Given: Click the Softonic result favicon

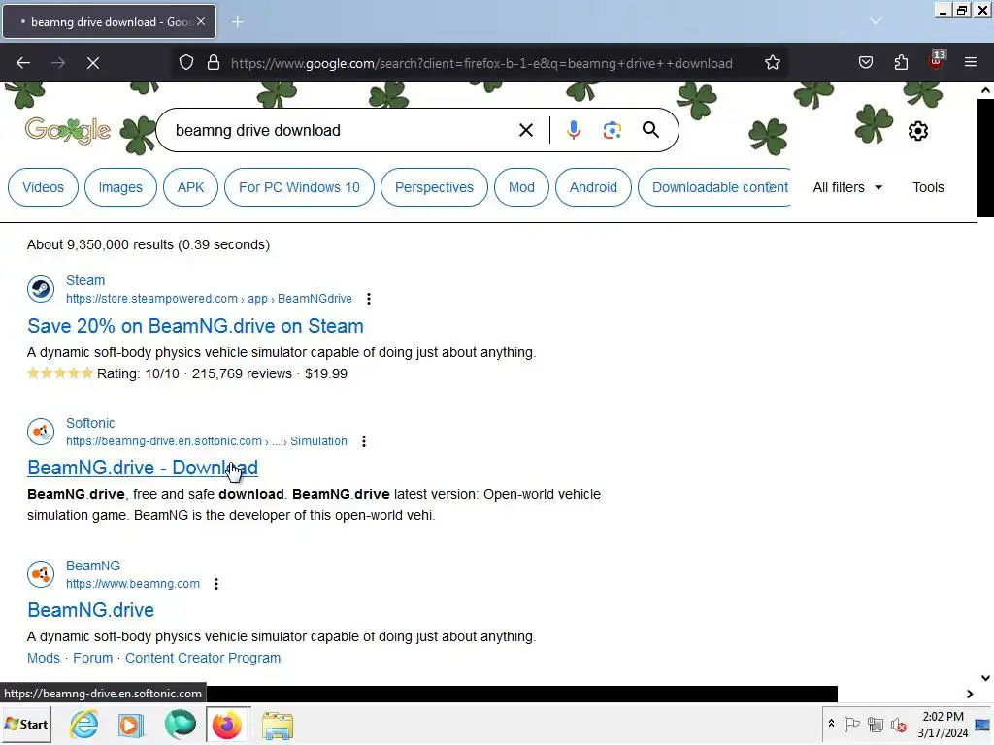Looking at the screenshot, I should tap(41, 432).
